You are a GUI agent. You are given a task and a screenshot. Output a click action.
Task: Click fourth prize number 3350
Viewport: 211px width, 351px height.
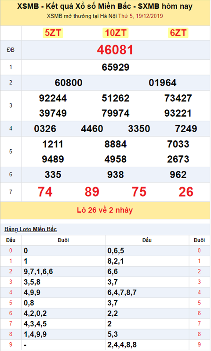[139, 129]
